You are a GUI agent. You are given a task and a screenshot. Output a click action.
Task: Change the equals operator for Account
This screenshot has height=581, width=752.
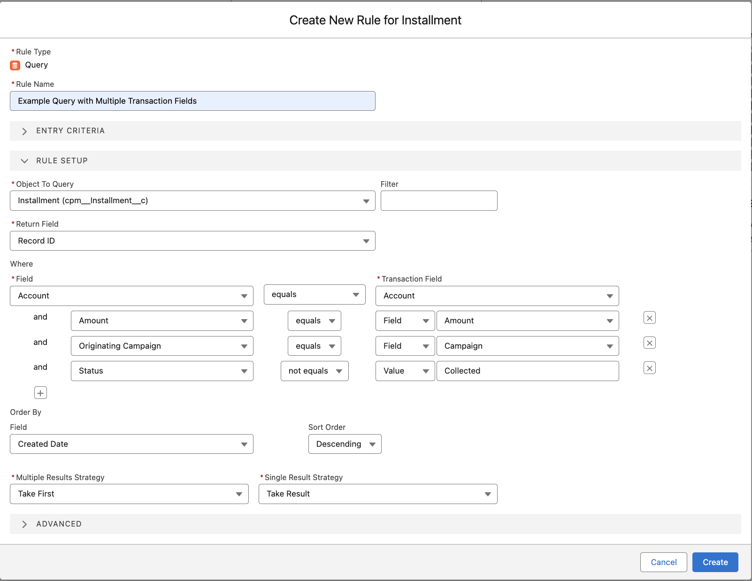(355, 294)
